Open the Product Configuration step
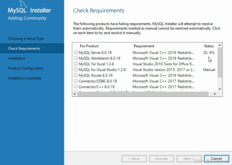This screenshot has width=232, height=165. tap(25, 68)
